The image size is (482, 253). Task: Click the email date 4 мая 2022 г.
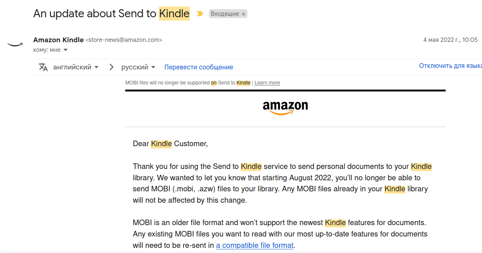(450, 40)
